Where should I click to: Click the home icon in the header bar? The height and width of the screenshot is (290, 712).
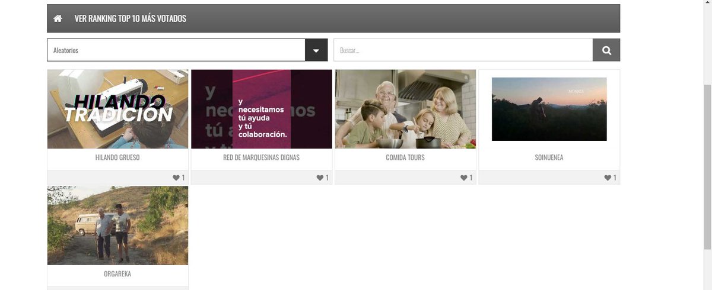click(x=58, y=18)
